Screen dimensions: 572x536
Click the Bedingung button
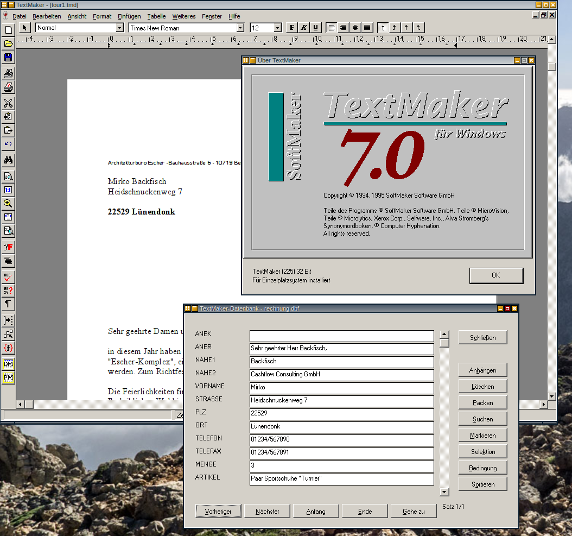pyautogui.click(x=482, y=468)
